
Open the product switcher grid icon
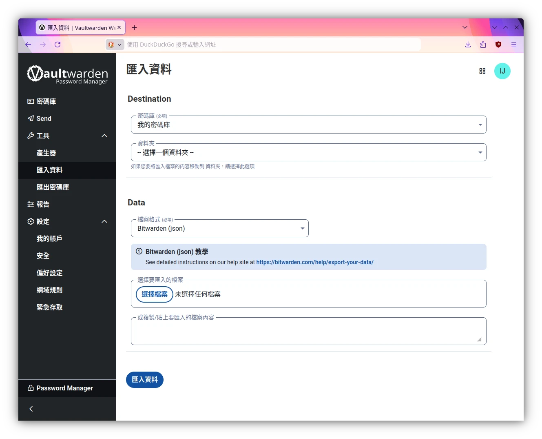pos(482,71)
